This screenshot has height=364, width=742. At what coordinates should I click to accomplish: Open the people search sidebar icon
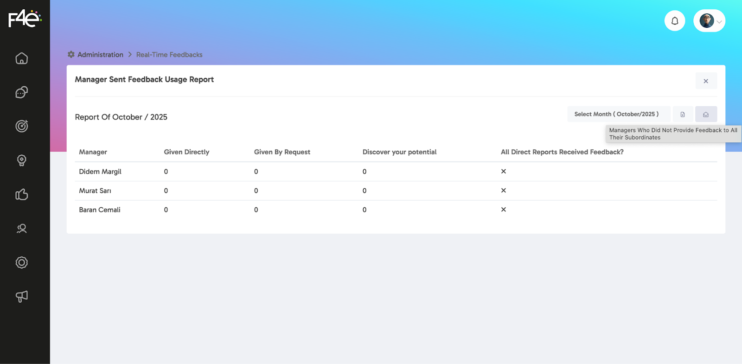[22, 229]
